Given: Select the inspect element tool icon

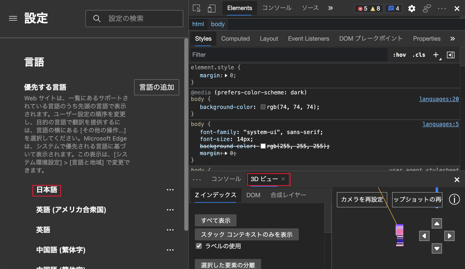Looking at the screenshot, I should [x=197, y=8].
